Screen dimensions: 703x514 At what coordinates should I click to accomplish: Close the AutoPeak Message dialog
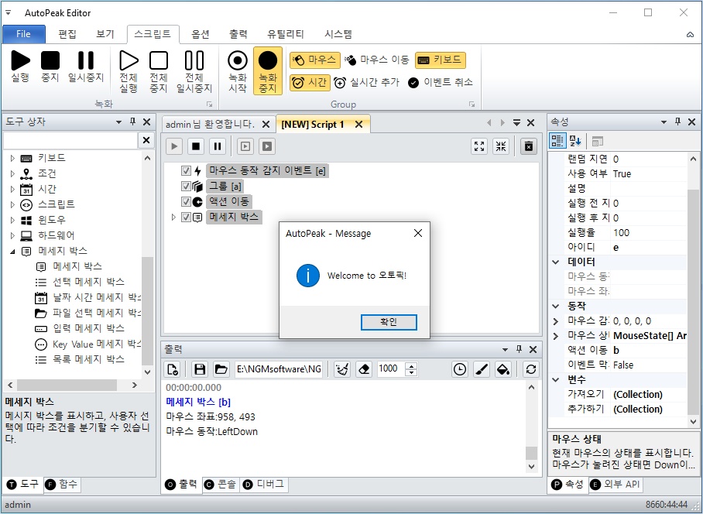click(x=418, y=233)
